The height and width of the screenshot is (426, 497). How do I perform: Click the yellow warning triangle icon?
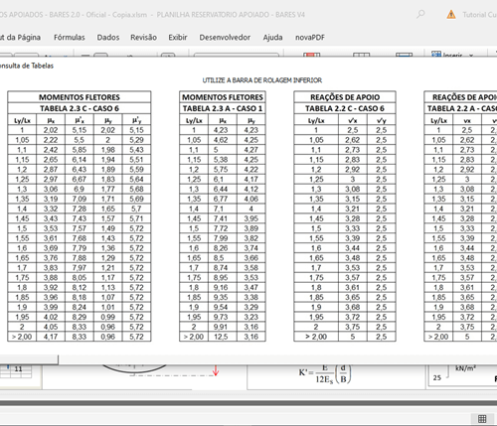[x=451, y=14]
